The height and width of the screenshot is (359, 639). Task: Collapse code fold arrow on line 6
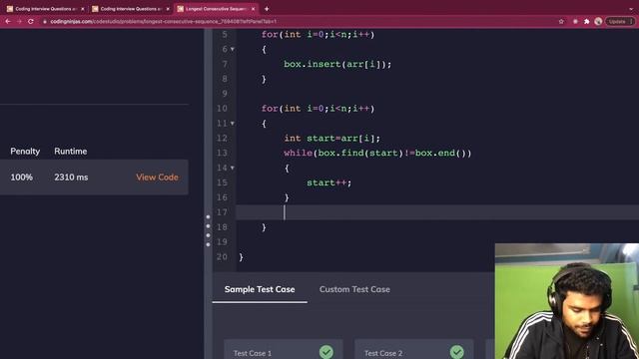coord(233,49)
